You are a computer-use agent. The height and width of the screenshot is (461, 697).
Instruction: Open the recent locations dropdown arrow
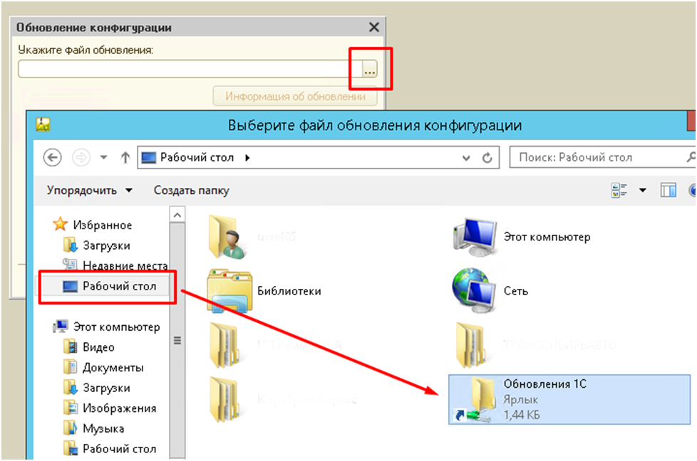click(103, 157)
